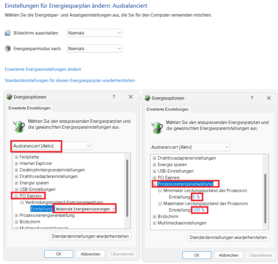The width and height of the screenshot is (278, 264).
Task: Click the help question mark in right Energieoptionen dialog
Action: [252, 98]
